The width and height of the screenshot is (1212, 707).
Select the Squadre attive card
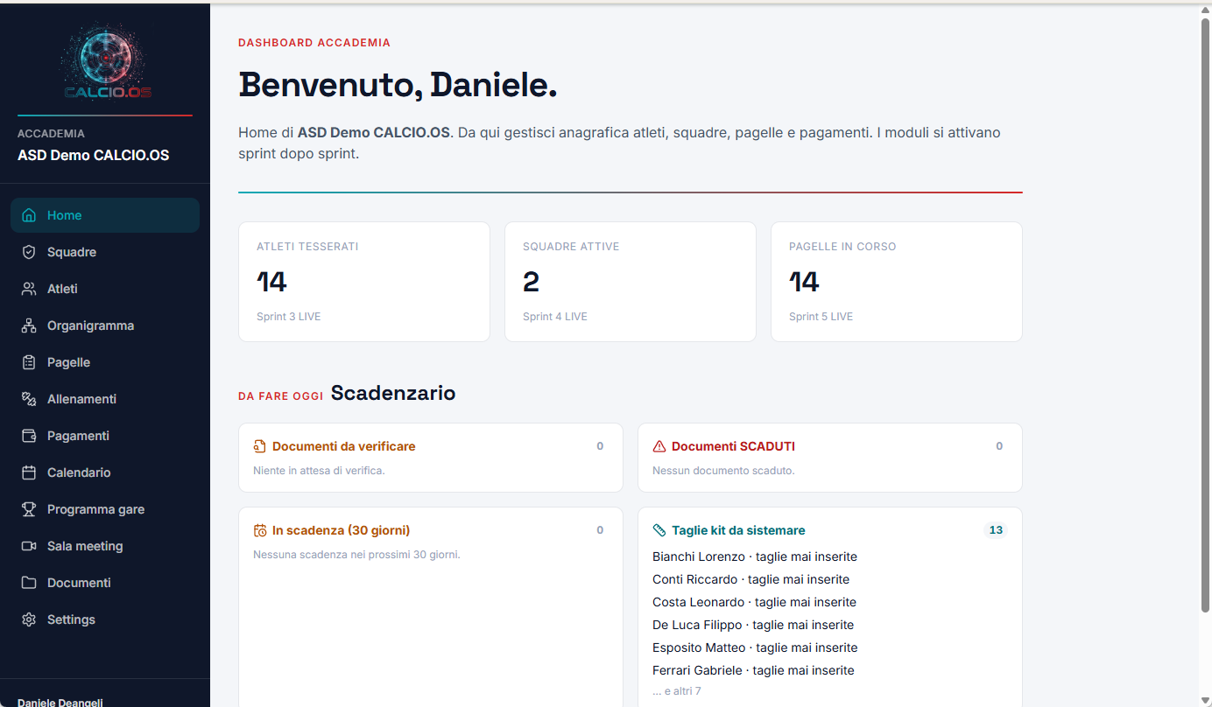[631, 282]
